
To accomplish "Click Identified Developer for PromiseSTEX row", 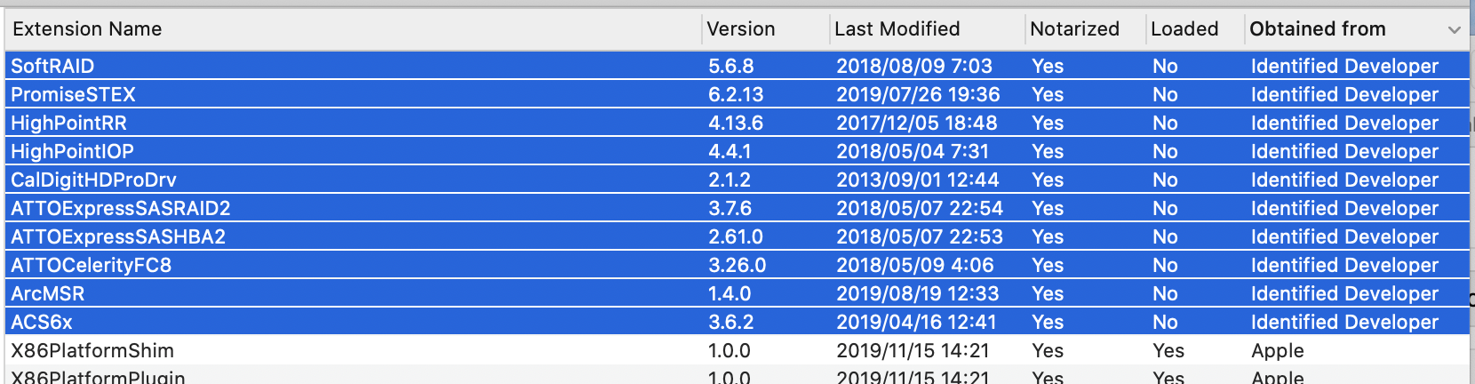I will click(1344, 94).
